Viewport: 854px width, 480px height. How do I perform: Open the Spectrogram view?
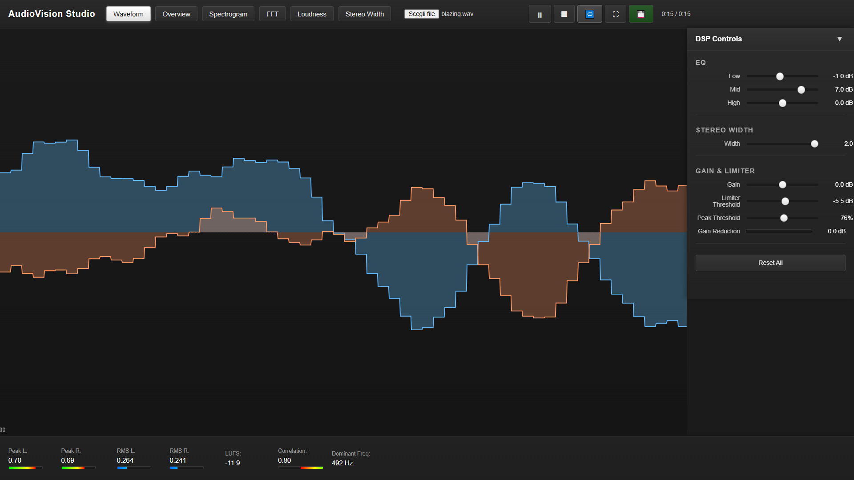(228, 14)
